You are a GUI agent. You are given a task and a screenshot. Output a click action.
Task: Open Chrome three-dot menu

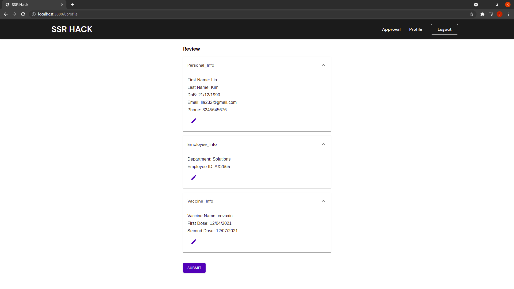[x=508, y=14]
